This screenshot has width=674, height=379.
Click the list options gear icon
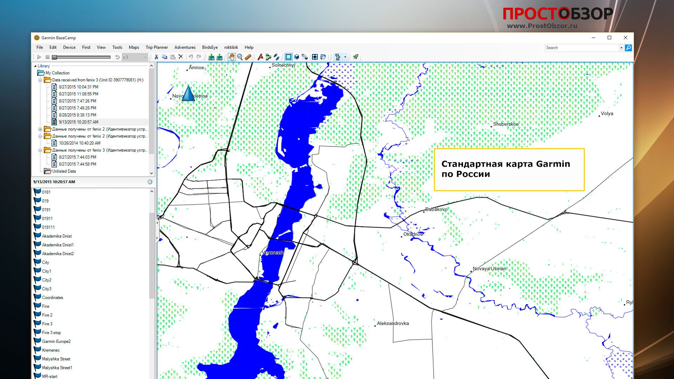coord(150,182)
